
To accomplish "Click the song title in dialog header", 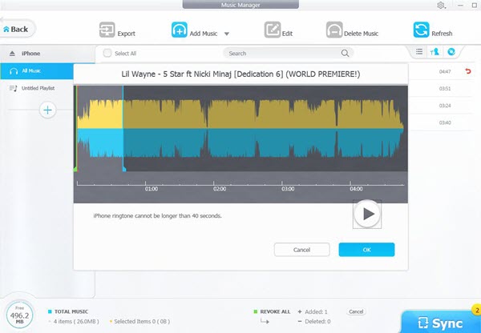I will [x=240, y=74].
